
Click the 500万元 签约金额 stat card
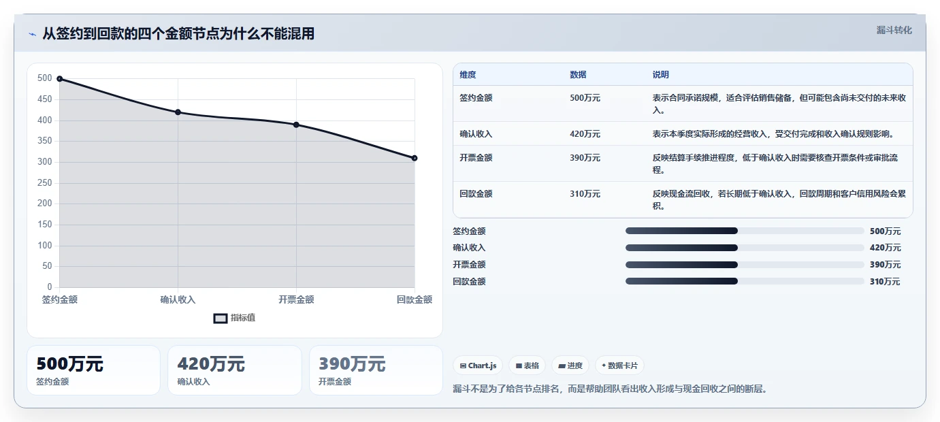pos(93,370)
